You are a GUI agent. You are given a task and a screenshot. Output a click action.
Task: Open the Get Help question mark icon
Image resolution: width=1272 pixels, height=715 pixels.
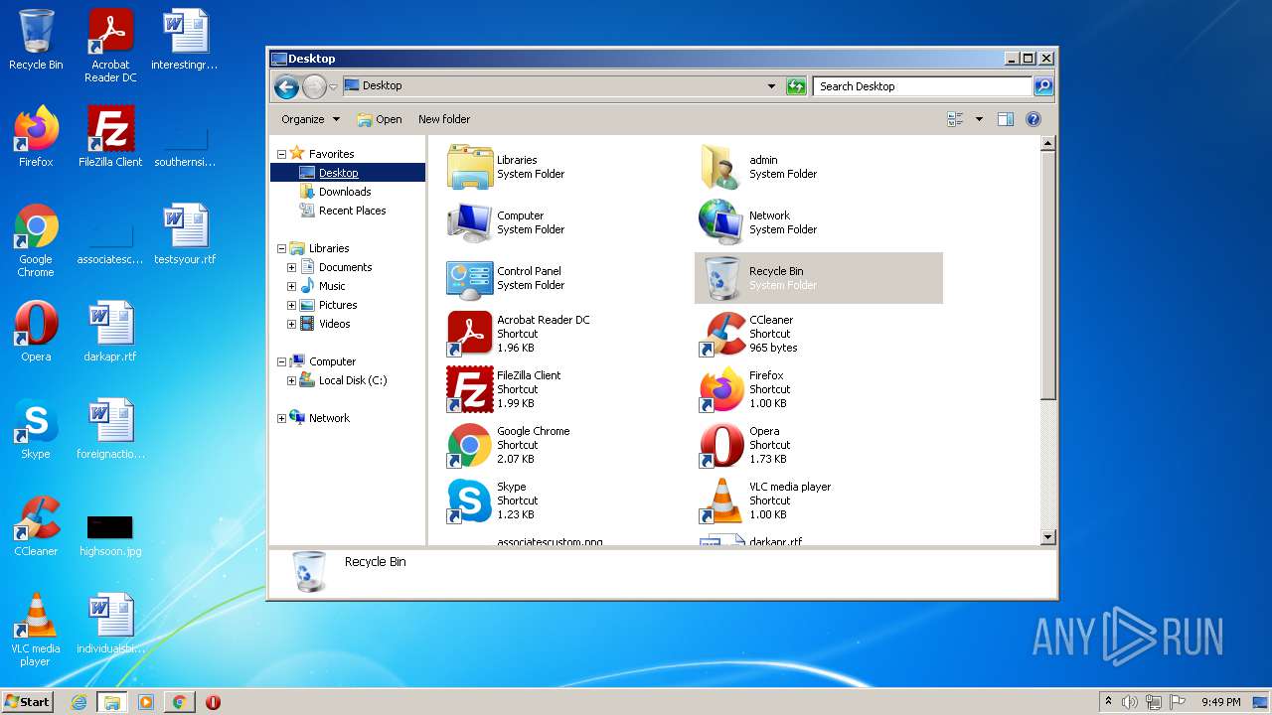tap(1033, 119)
